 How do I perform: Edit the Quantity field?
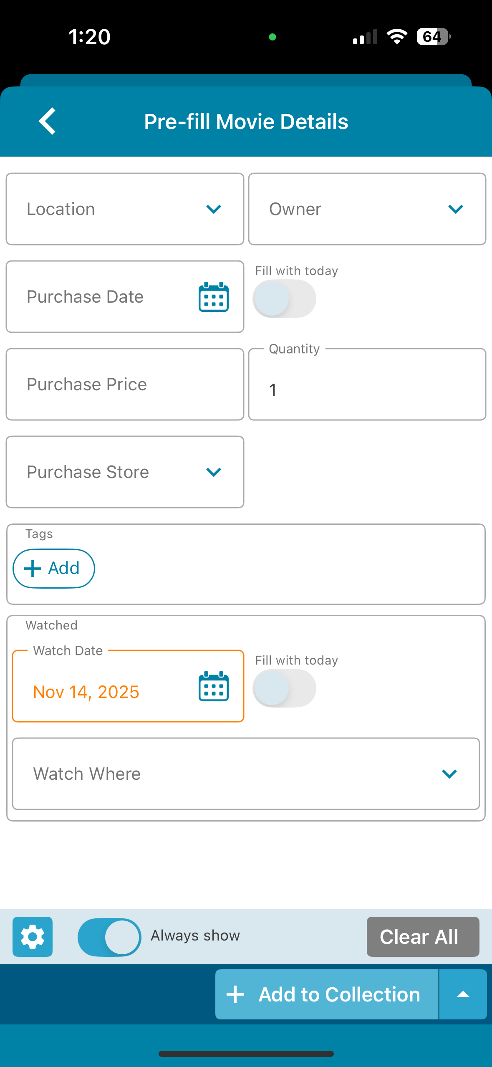[367, 389]
